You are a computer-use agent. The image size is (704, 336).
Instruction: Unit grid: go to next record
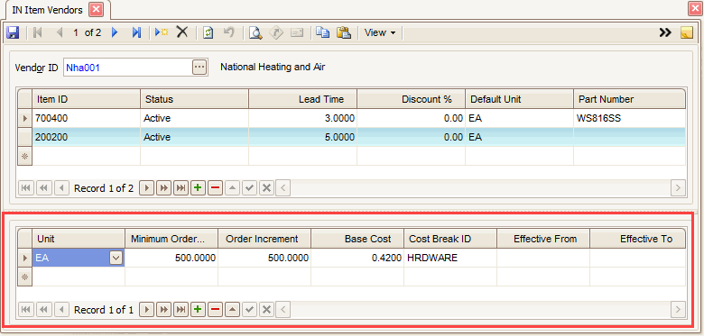tap(146, 310)
